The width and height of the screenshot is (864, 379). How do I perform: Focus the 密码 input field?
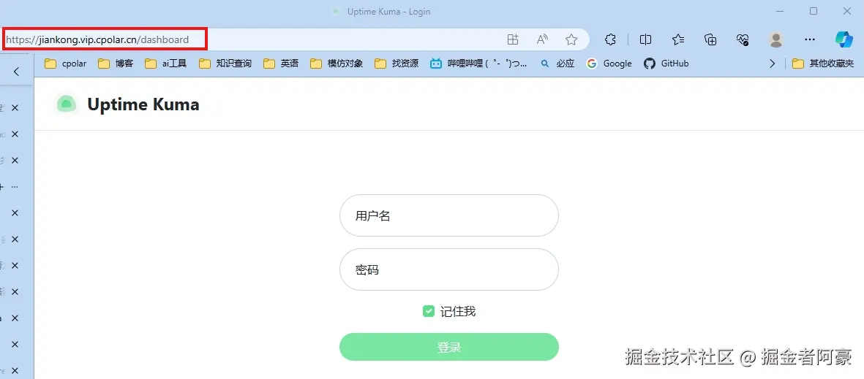[x=449, y=269]
